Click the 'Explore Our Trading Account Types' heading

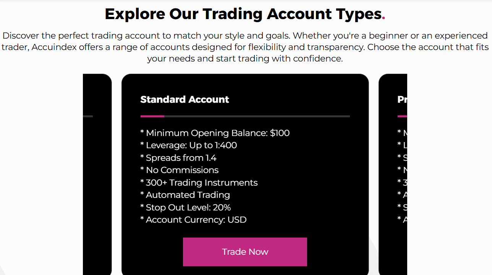pos(244,14)
